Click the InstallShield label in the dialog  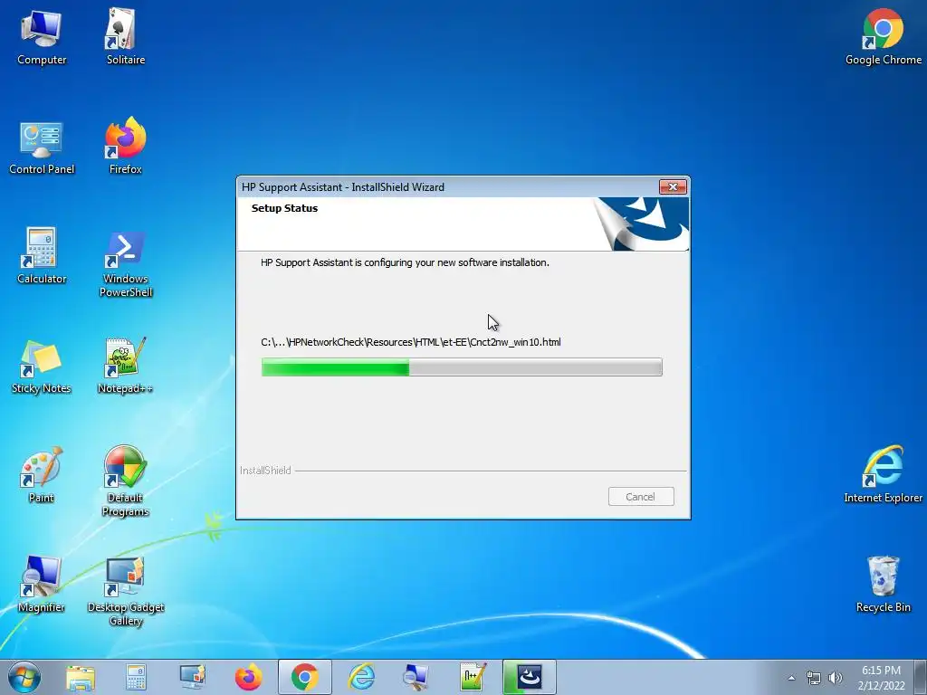(x=265, y=471)
